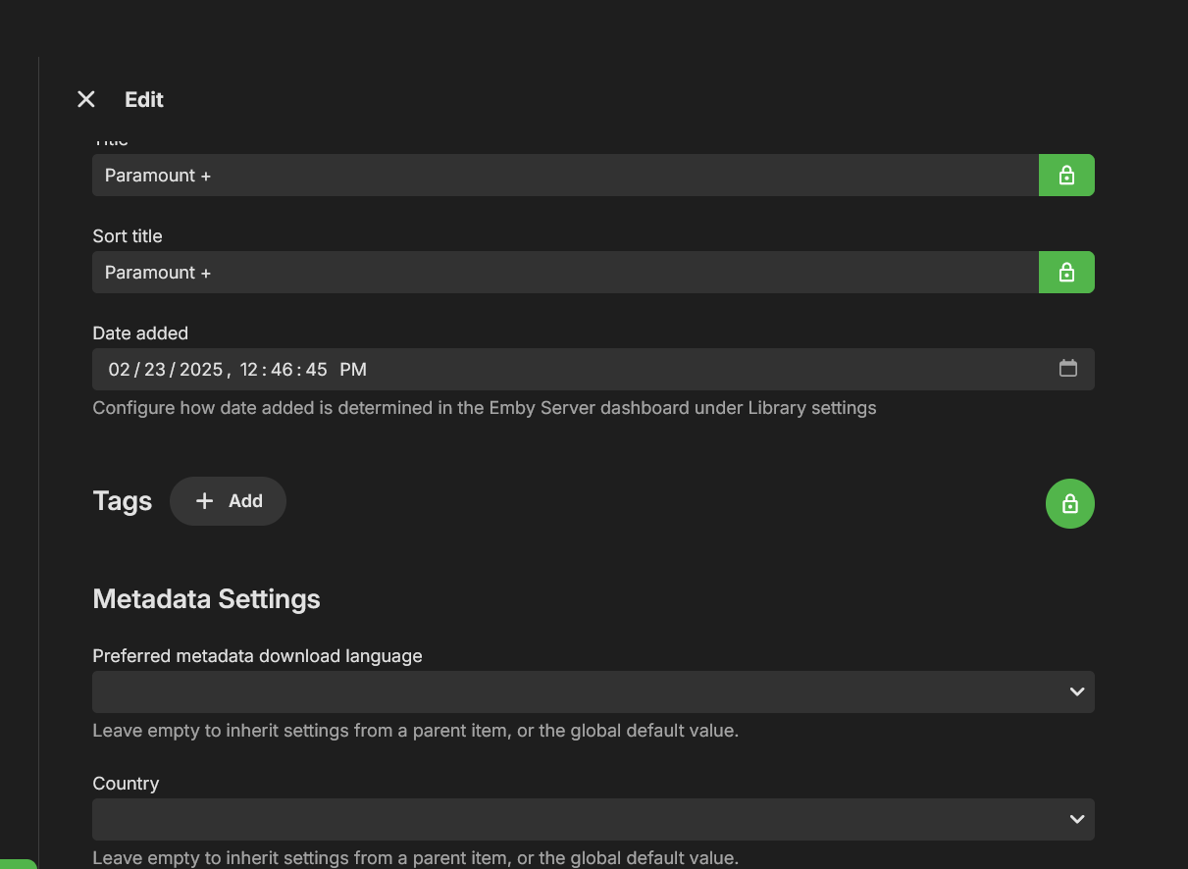Select the PM segment in Date added
This screenshot has width=1188, height=869.
[x=353, y=370]
